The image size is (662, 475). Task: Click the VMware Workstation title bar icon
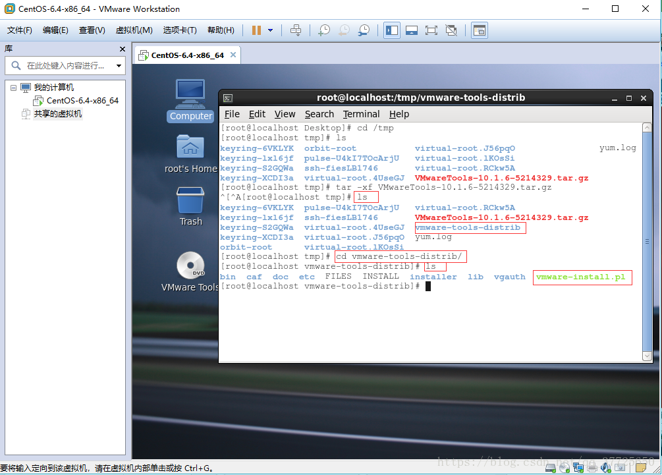(9, 9)
